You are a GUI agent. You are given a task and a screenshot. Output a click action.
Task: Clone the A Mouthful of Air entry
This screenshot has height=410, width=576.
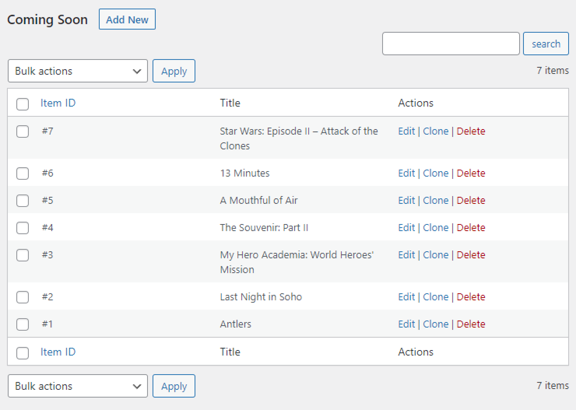pos(436,200)
